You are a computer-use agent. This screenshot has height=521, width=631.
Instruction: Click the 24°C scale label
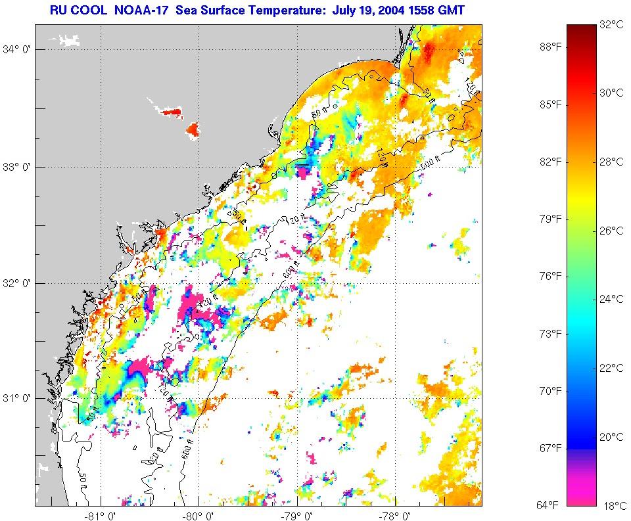[611, 299]
